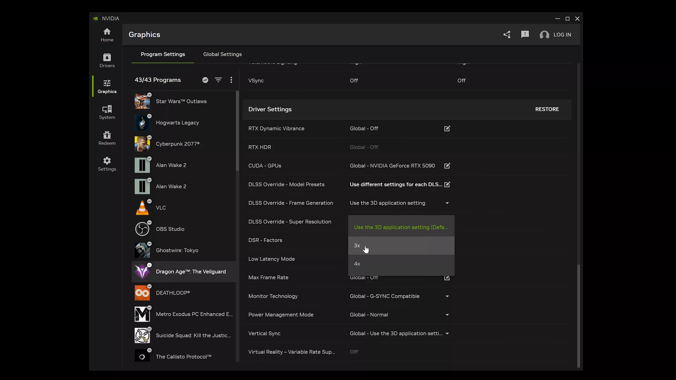Screen dimensions: 676x380
Task: Expand Monitor Technology dropdown
Action: click(x=447, y=296)
